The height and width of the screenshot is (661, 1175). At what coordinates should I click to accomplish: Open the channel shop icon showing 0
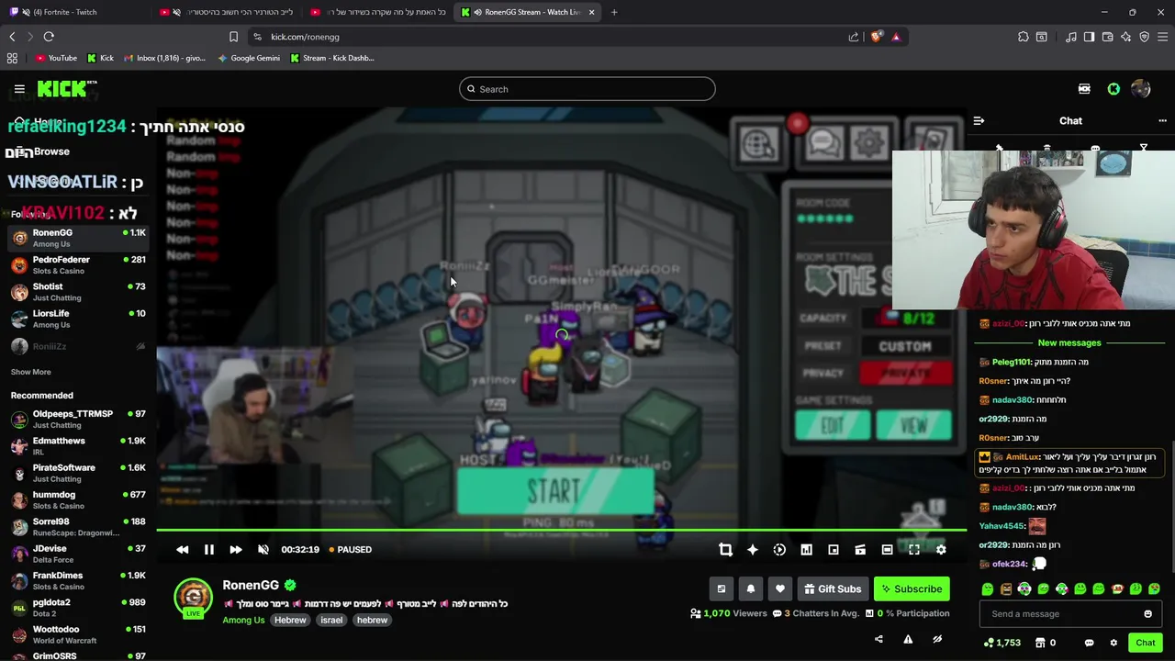1045,643
